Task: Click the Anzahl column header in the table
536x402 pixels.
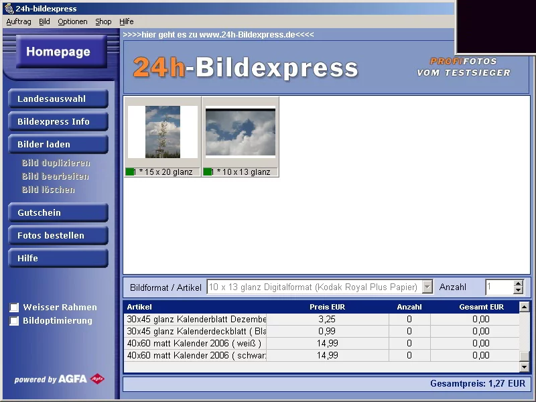Action: (x=409, y=307)
